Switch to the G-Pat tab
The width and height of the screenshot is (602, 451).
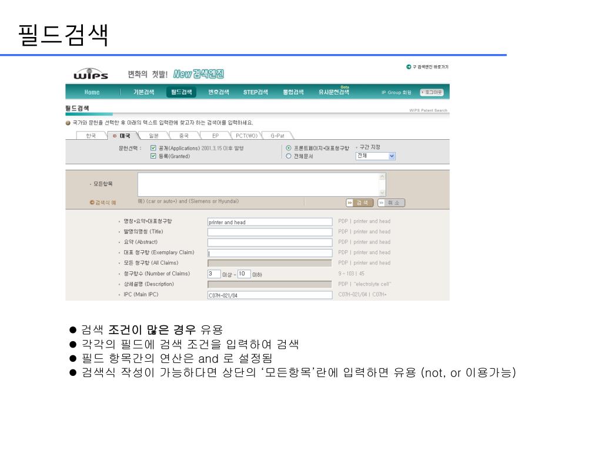tap(277, 136)
